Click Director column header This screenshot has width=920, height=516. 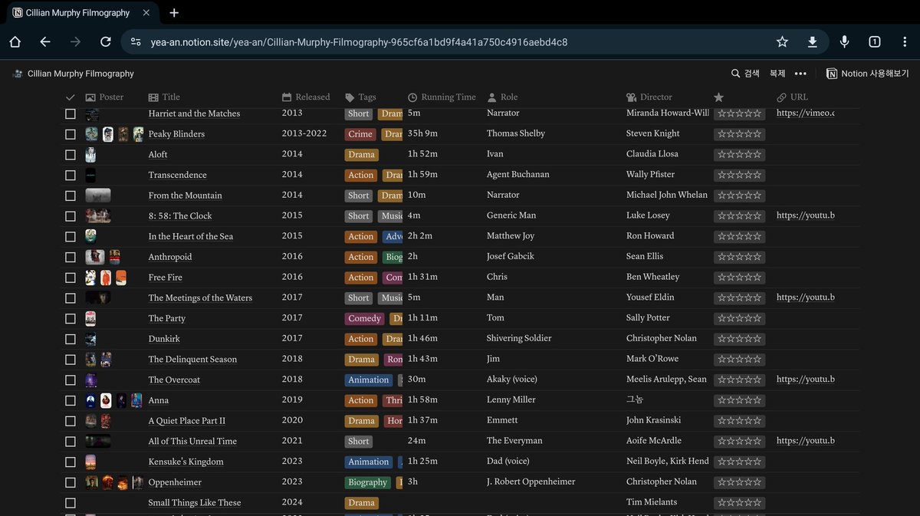[649, 97]
